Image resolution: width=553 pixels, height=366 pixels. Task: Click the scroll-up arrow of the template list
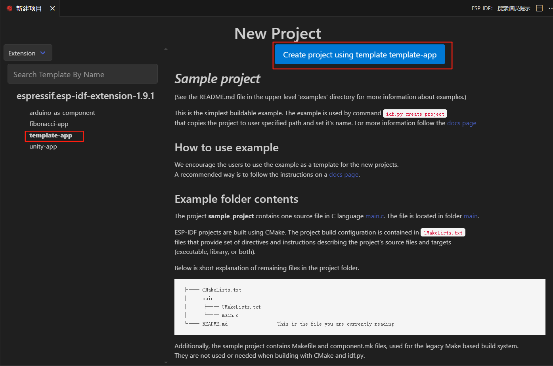click(166, 49)
